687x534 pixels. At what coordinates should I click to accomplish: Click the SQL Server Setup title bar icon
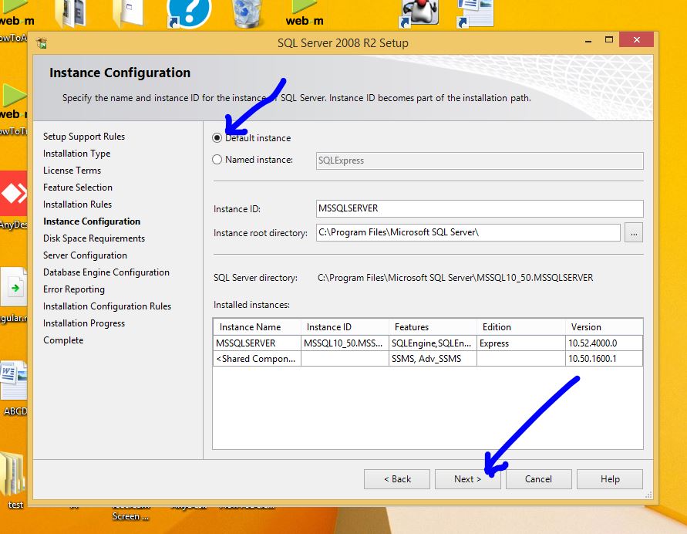click(x=42, y=43)
